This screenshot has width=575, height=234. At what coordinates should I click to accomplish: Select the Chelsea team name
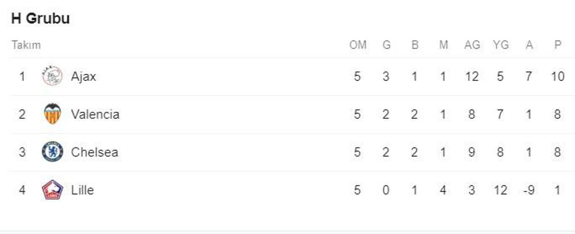[94, 152]
